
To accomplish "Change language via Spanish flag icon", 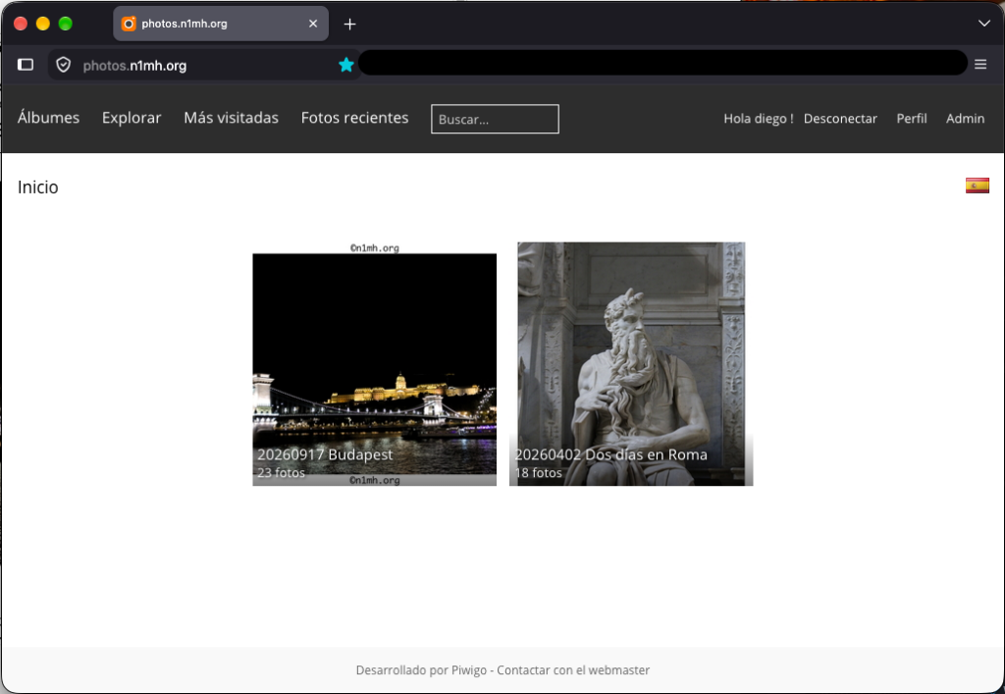I will (977, 186).
